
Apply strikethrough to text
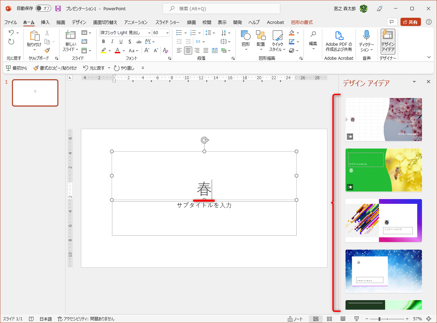[x=139, y=42]
